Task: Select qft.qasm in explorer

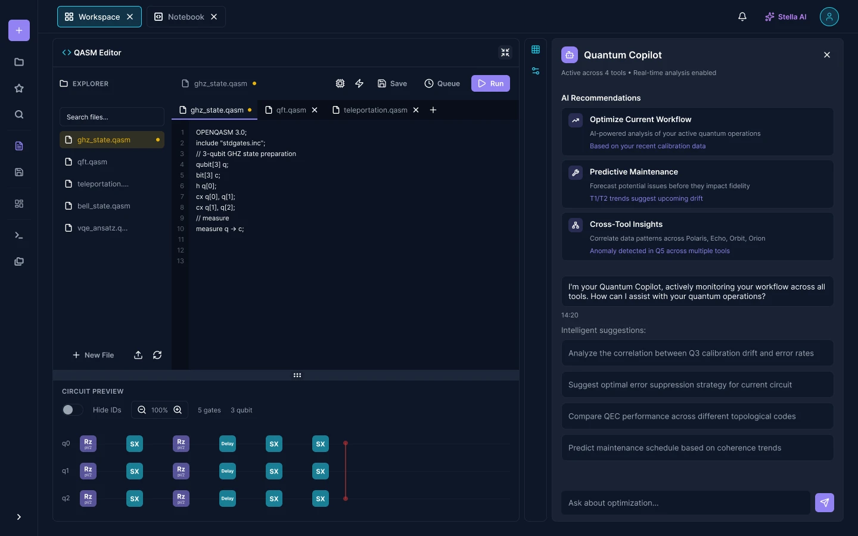Action: pos(112,162)
